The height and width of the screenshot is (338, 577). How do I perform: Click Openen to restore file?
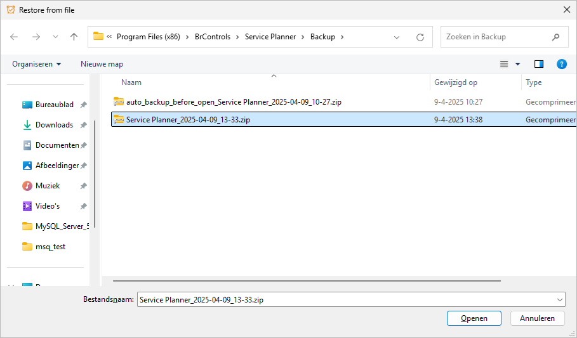(474, 318)
